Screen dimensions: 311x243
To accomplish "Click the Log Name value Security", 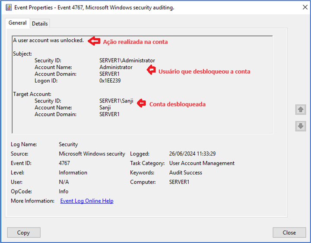I will pyautogui.click(x=68, y=144).
